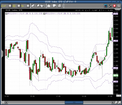The width and height of the screenshot is (122, 105).
Task: Select the trend line drawing tool
Action: point(33,6)
